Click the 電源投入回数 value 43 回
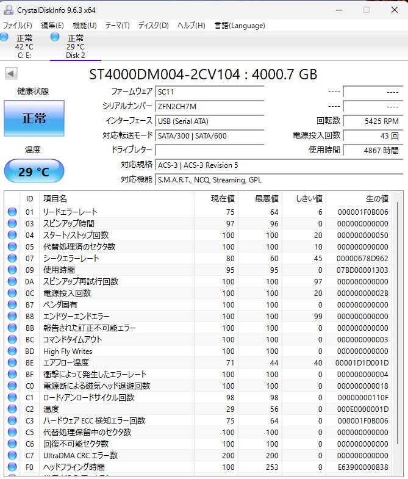Screen dimensions: 408x479 373,135
